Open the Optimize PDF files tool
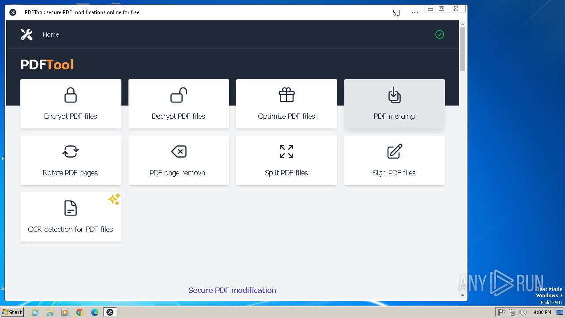This screenshot has width=565, height=318. [x=286, y=104]
